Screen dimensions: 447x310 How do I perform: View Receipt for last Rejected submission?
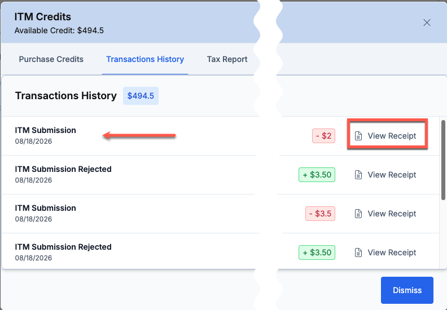(385, 253)
